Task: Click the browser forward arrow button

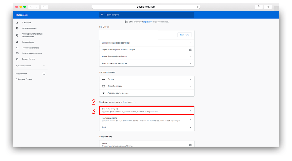Action: pos(37,7)
